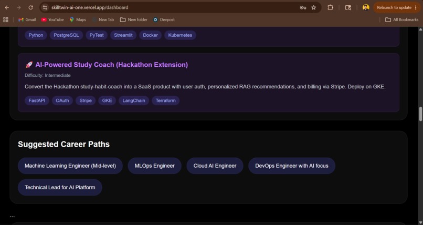The image size is (423, 225).
Task: Choose DevOps Engineer with AI focus
Action: click(292, 166)
